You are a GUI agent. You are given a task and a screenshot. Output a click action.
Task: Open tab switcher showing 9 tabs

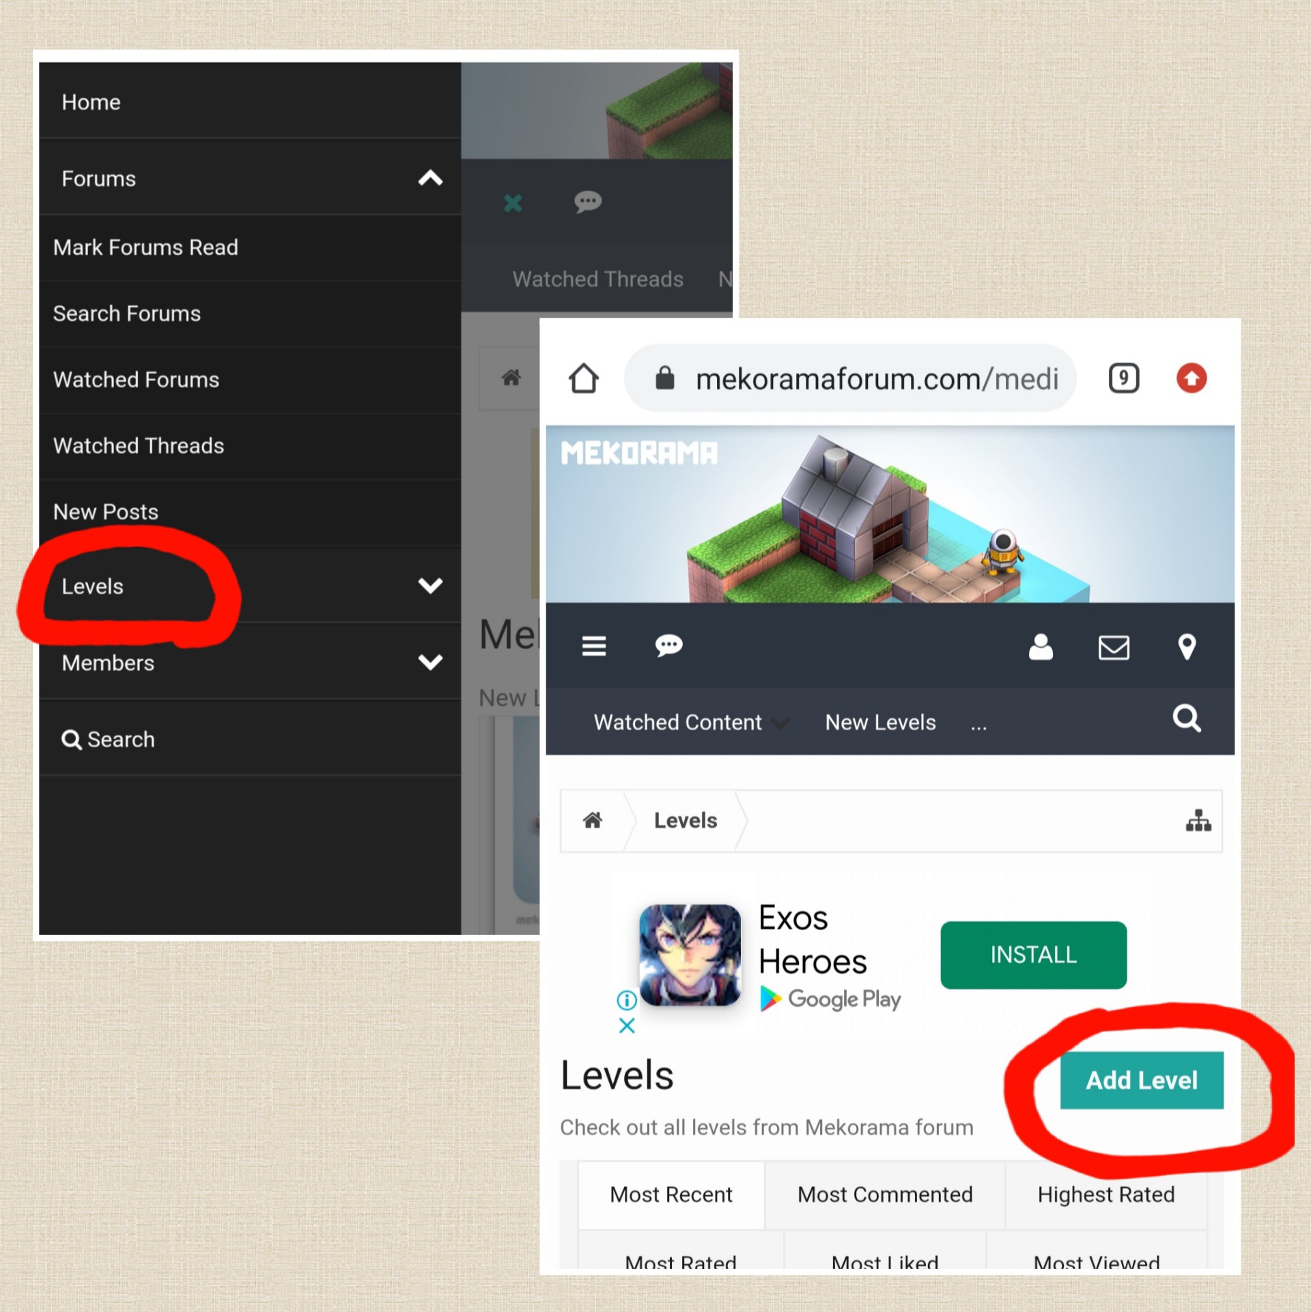point(1123,378)
